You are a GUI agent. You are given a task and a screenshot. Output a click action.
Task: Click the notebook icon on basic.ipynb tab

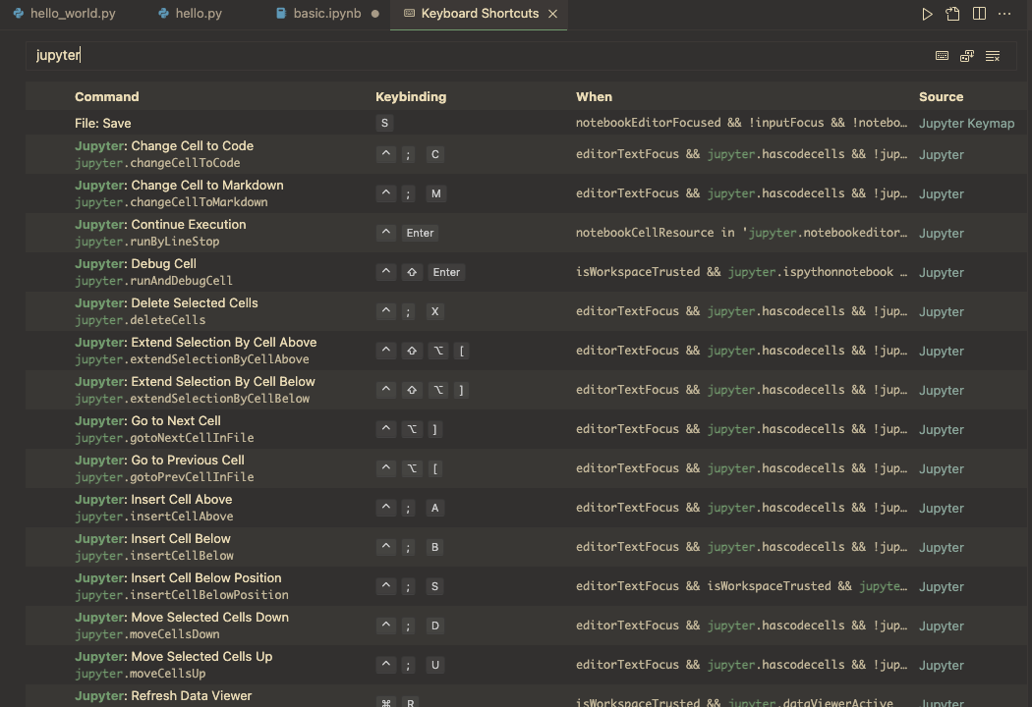[x=281, y=13]
